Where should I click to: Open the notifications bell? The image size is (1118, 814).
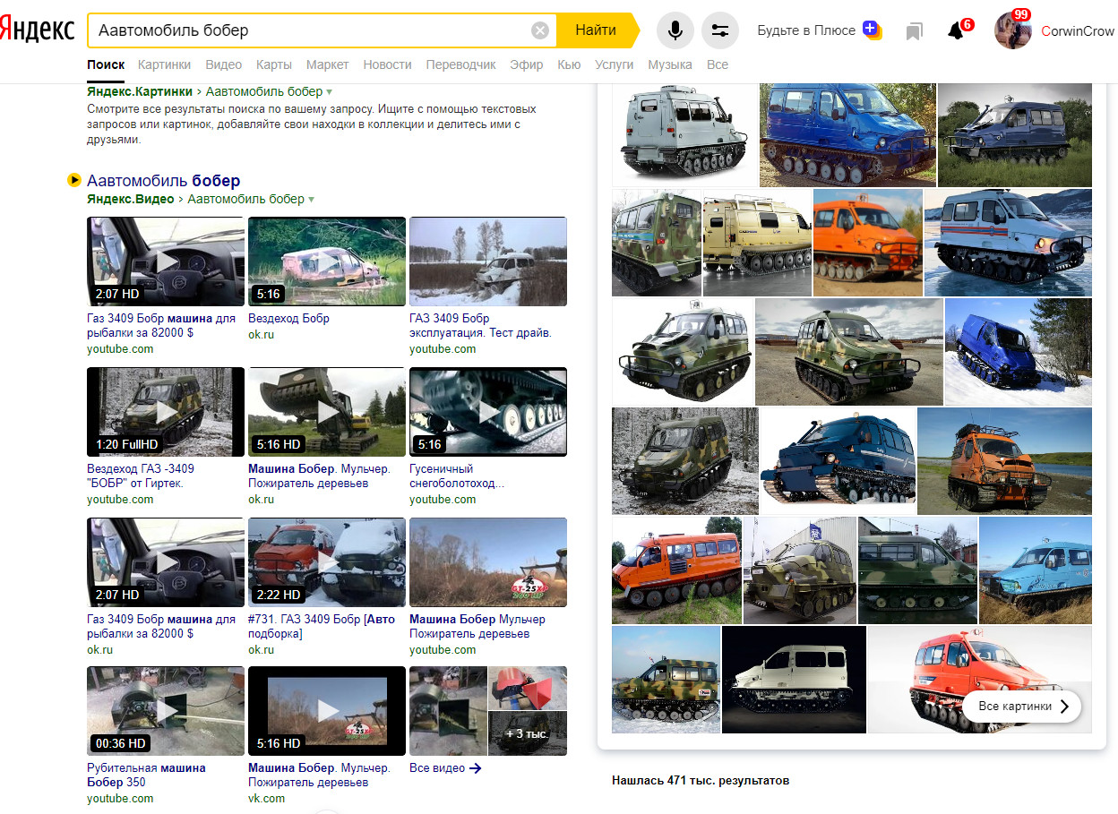956,31
